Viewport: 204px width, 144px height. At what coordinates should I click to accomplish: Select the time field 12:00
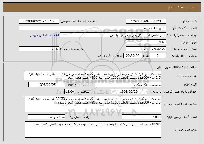70,92
